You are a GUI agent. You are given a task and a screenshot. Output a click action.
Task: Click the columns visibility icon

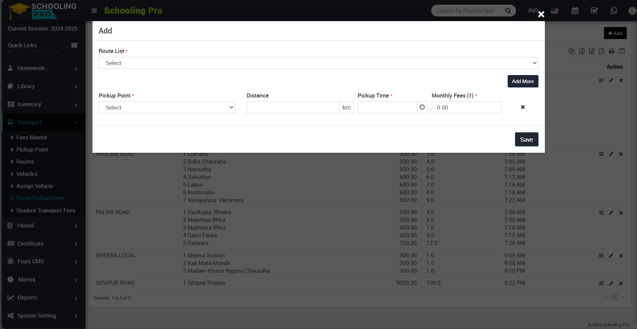(622, 51)
